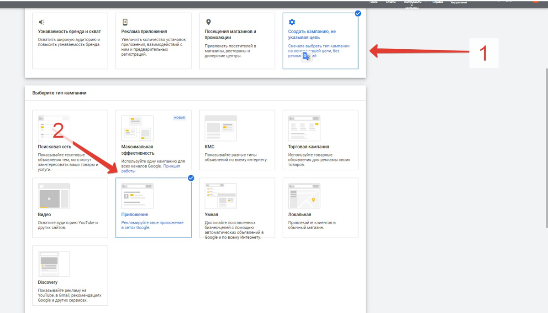Open 'Отчеты' in the top bar

pos(390,2)
